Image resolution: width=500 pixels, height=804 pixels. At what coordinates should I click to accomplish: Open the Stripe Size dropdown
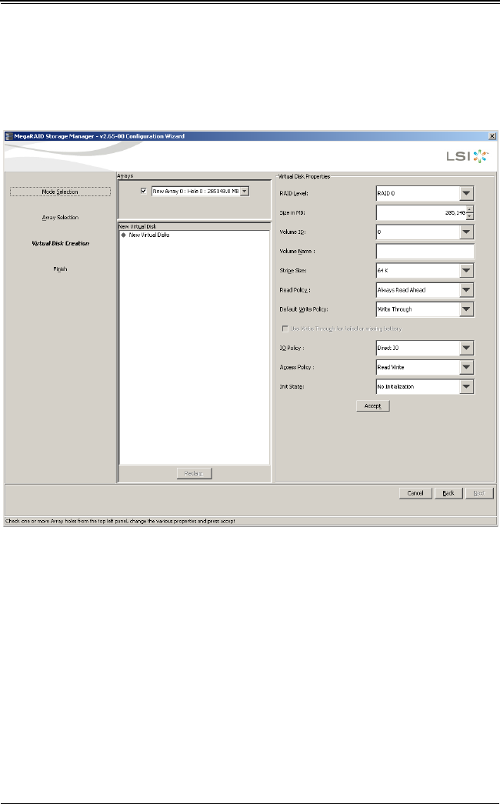click(466, 271)
